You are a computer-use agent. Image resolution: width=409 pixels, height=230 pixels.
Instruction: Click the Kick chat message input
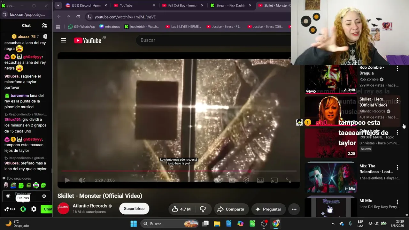26,196
